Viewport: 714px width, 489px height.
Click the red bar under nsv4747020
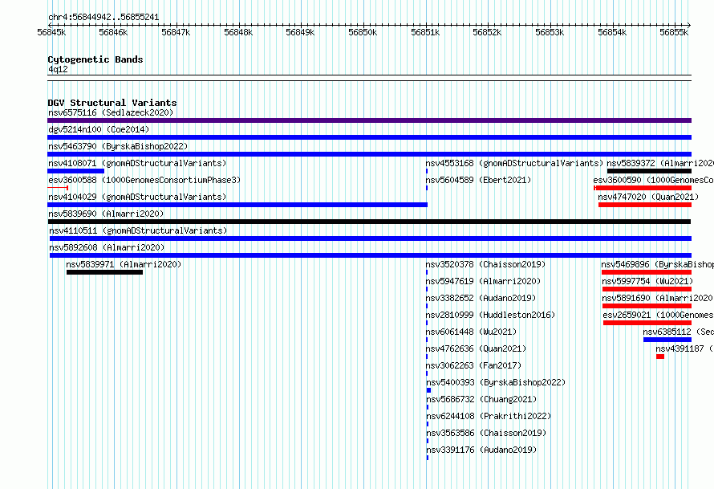point(645,205)
